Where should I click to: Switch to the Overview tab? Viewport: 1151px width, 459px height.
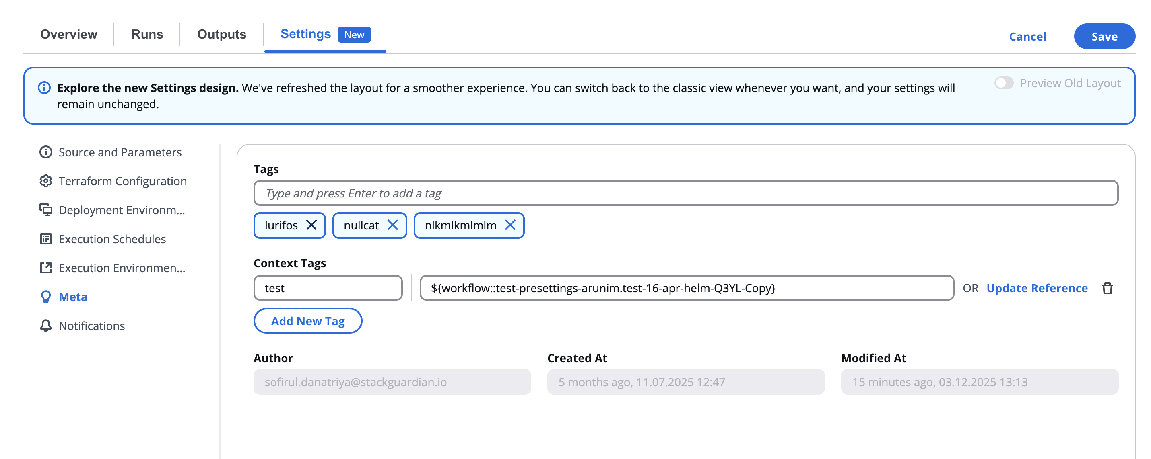[x=69, y=34]
